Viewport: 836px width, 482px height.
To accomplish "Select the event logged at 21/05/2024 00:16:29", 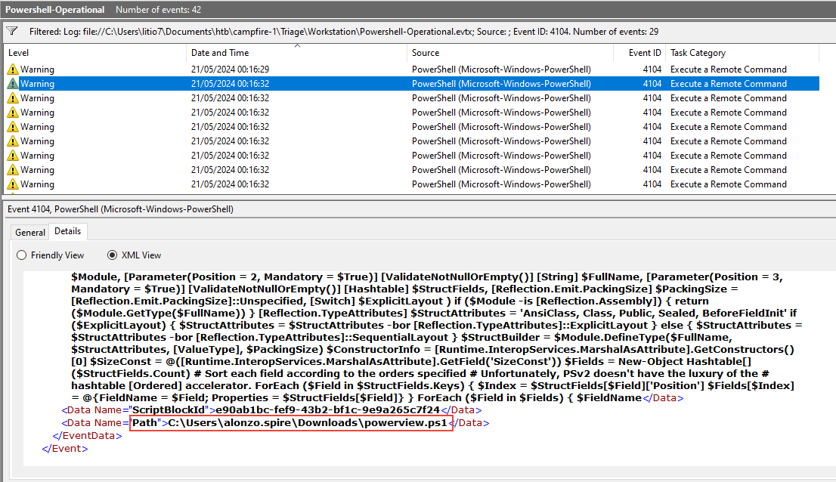I will [412, 70].
